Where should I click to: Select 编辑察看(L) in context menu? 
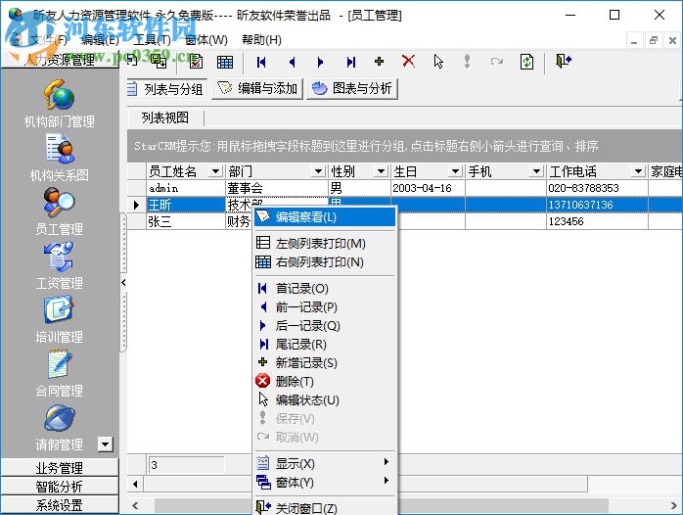click(325, 217)
